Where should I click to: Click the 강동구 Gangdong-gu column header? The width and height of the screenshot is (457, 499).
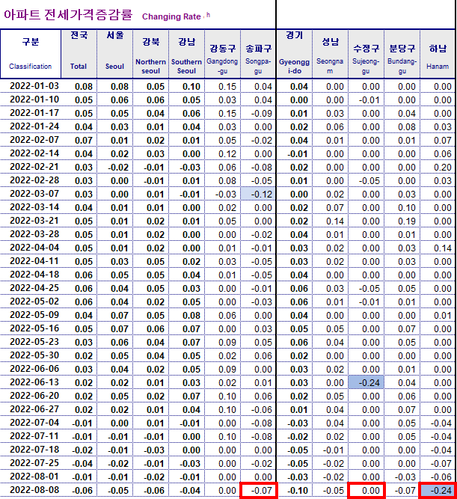222,54
